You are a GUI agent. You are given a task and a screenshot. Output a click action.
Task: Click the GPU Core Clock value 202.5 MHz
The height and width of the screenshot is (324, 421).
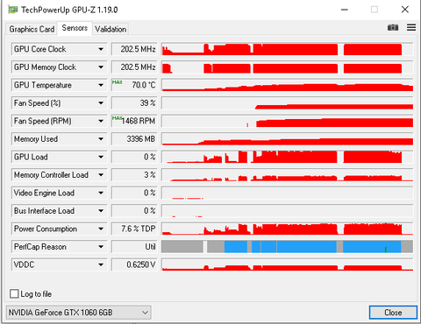tap(134, 49)
